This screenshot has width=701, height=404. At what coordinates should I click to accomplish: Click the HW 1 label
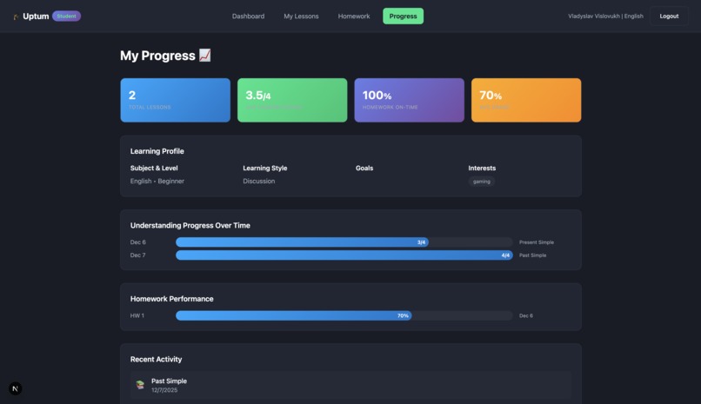pos(137,315)
